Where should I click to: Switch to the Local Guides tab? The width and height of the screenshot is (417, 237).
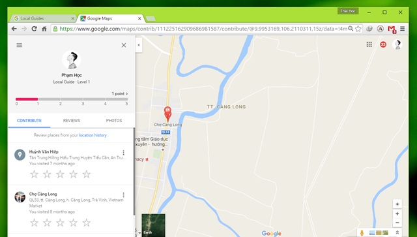(x=44, y=18)
